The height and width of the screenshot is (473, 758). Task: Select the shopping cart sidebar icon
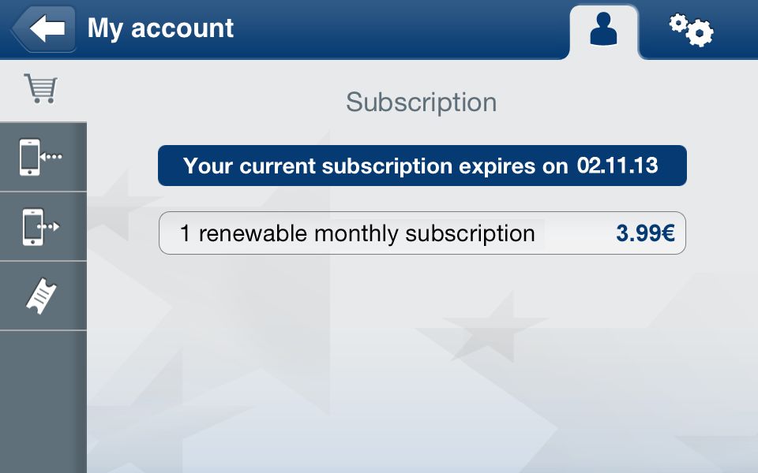[x=42, y=89]
